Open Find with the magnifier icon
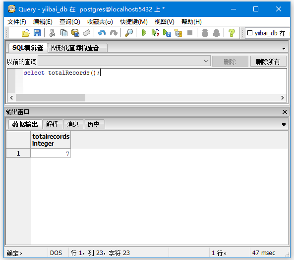This screenshot has width=294, height=260. (129, 33)
